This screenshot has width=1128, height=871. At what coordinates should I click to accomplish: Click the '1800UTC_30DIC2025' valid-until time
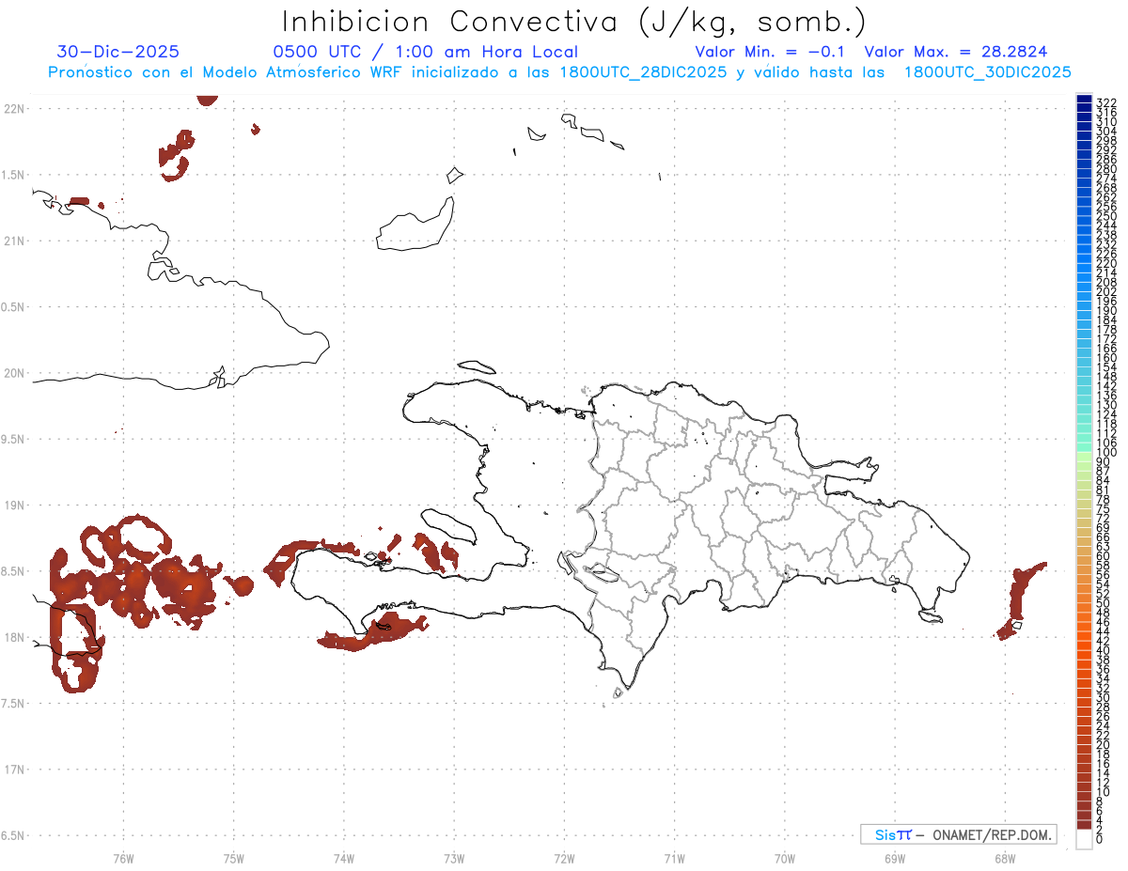point(987,72)
